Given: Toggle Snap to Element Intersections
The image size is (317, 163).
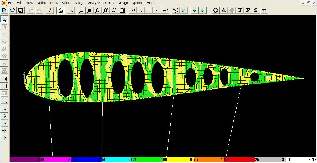Looking at the screenshot, I should coord(4,123).
